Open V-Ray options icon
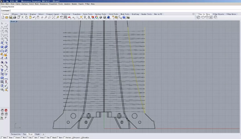Image resolution: width=241 pixels, height=139 pixels. tap(198, 17)
